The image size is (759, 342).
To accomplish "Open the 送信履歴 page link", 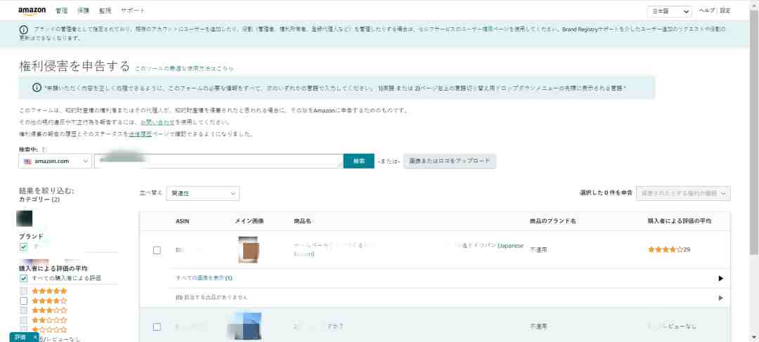I will coord(141,134).
